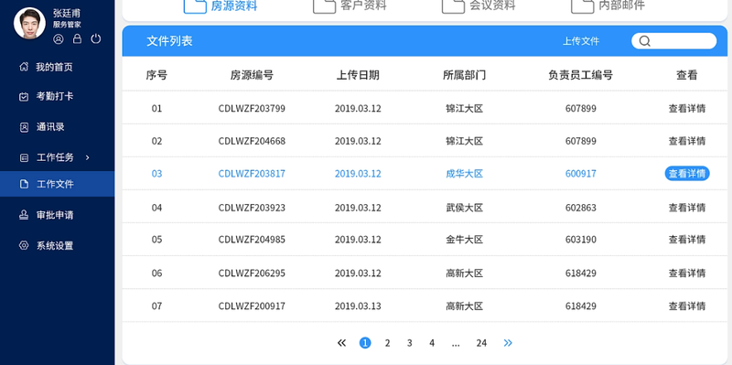Switch to the 会议资料 tab
Image resolution: width=732 pixels, height=365 pixels.
coord(479,5)
